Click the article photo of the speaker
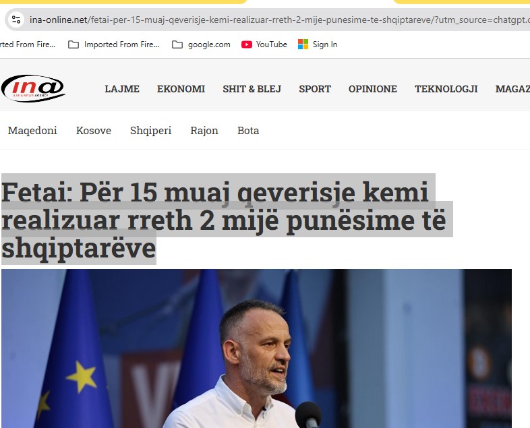Image resolution: width=530 pixels, height=428 pixels. click(x=256, y=348)
